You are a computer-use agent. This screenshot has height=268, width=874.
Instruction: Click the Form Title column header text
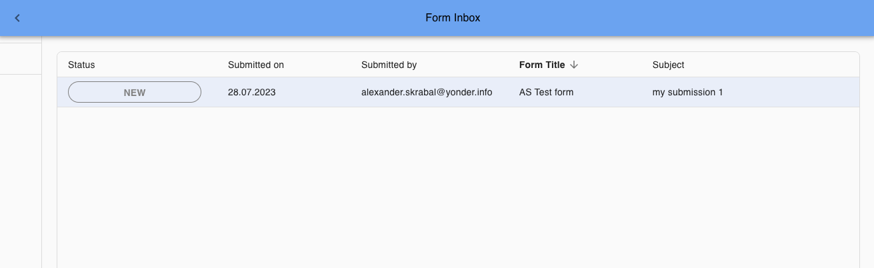point(541,65)
